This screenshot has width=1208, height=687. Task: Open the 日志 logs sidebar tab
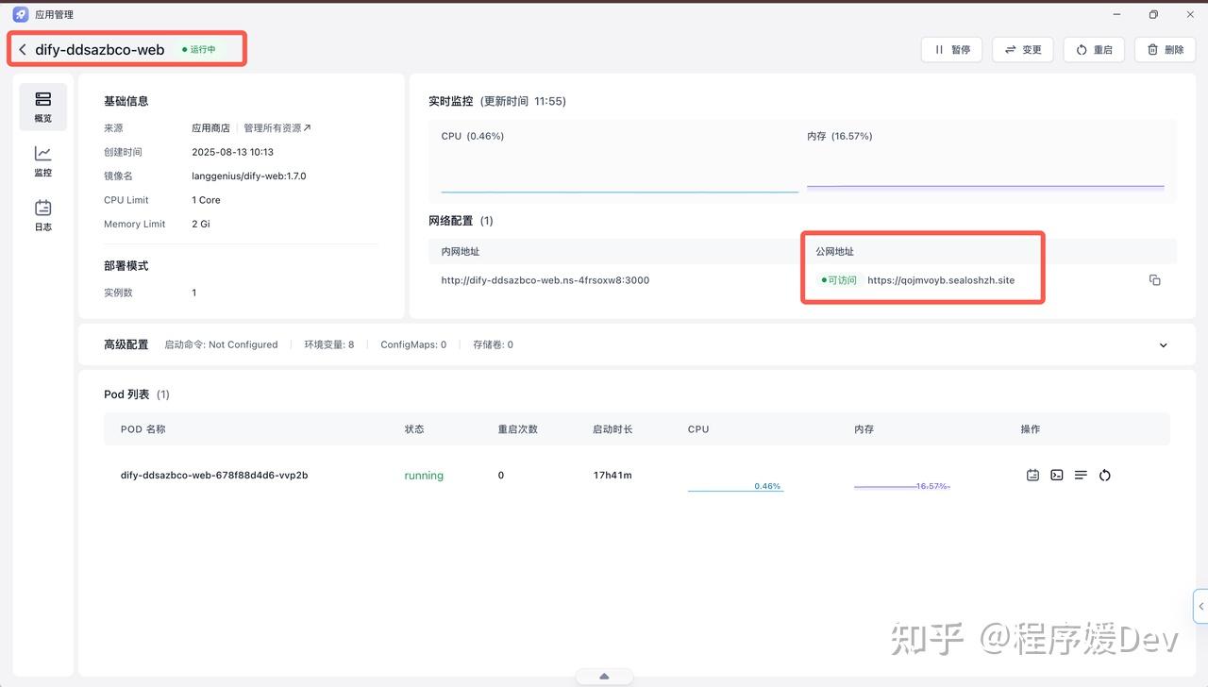pyautogui.click(x=42, y=216)
